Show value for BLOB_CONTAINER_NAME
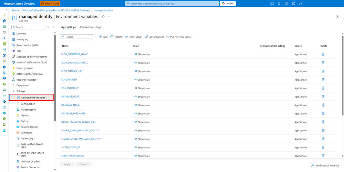The height and width of the screenshot is (172, 344). pyautogui.click(x=142, y=54)
